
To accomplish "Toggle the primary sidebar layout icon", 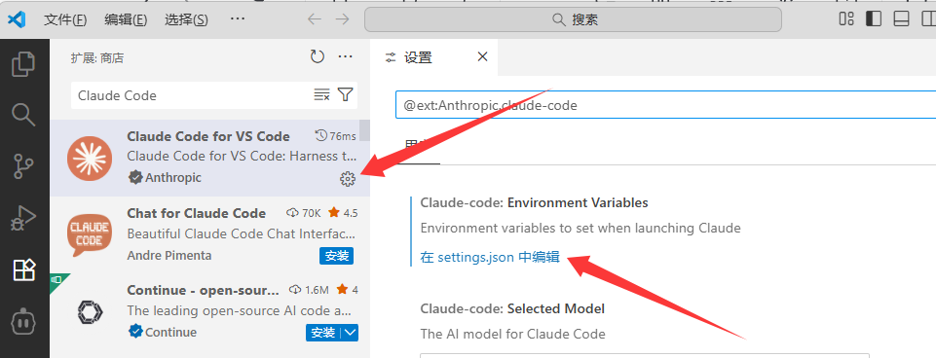I will [874, 19].
